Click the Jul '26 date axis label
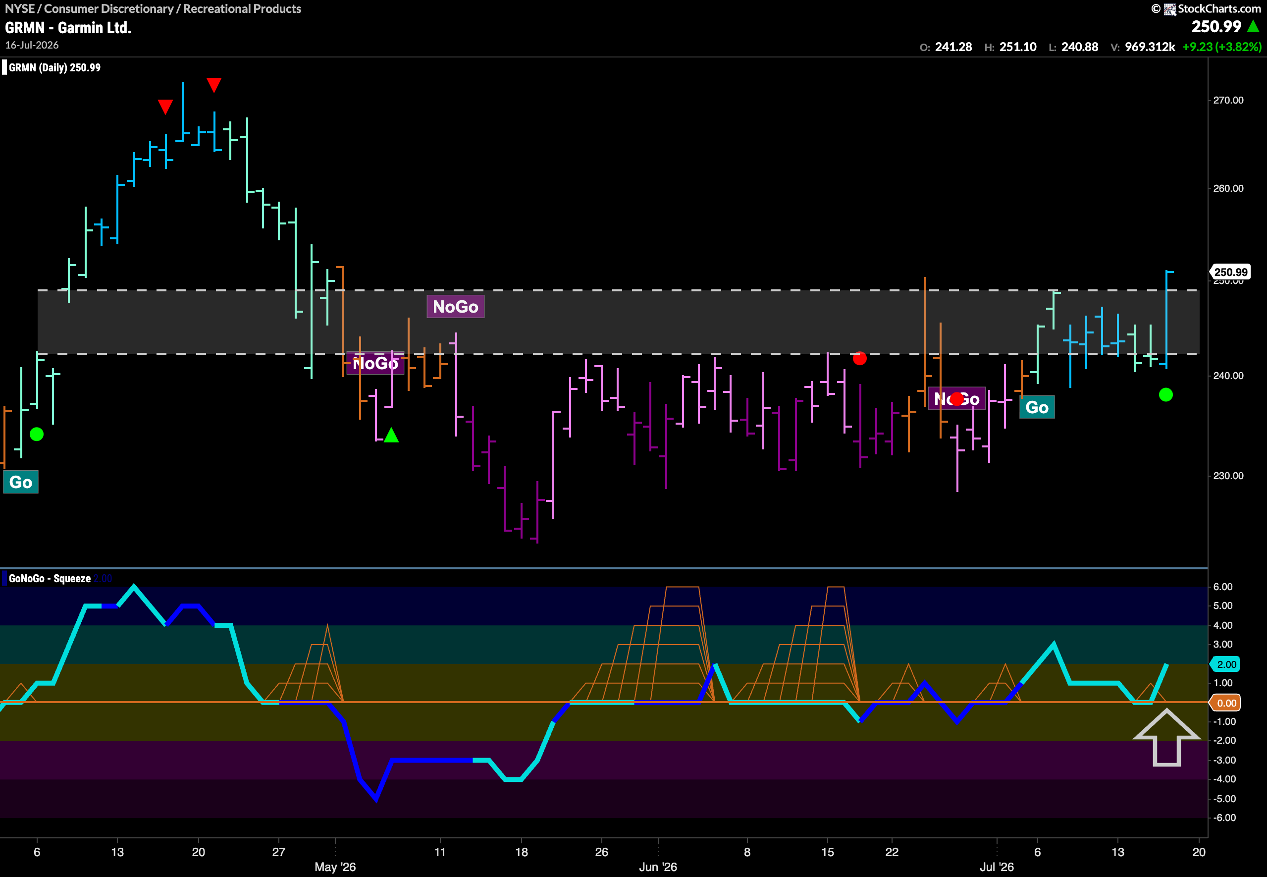 (x=997, y=867)
